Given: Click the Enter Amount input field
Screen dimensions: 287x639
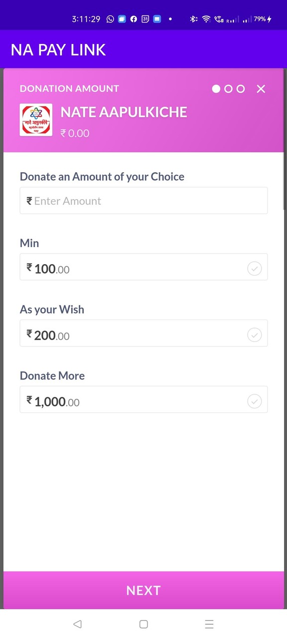Looking at the screenshot, I should tap(143, 200).
